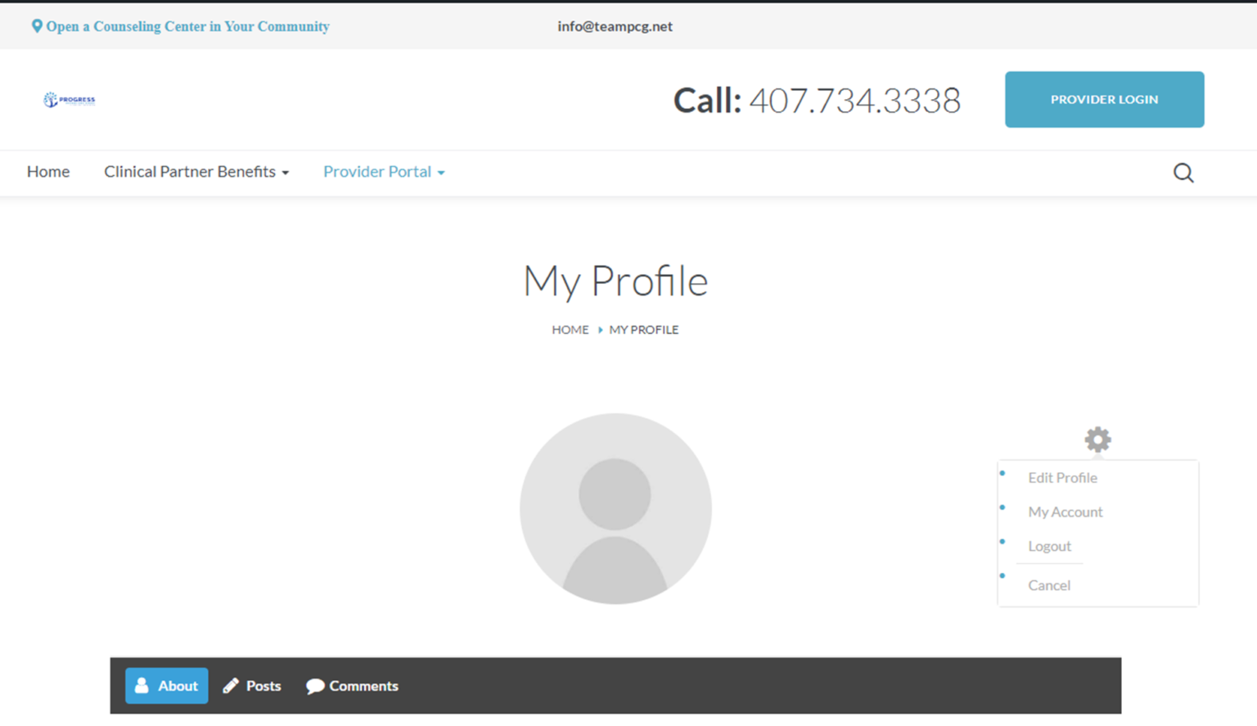Screen dimensions: 1257x726
Task: Expand the Clinical Partner Benefits dropdown
Action: pyautogui.click(x=196, y=172)
